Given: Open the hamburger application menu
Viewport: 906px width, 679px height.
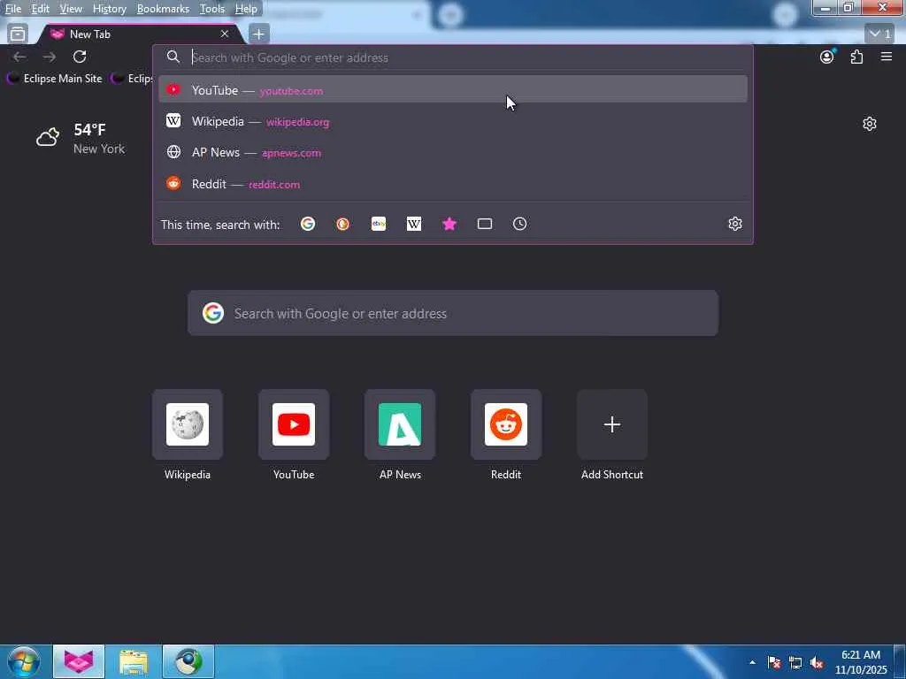Looking at the screenshot, I should pos(887,57).
